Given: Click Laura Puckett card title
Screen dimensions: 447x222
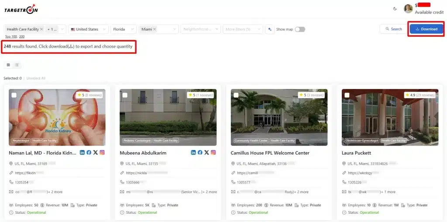Looking at the screenshot, I should point(356,153).
